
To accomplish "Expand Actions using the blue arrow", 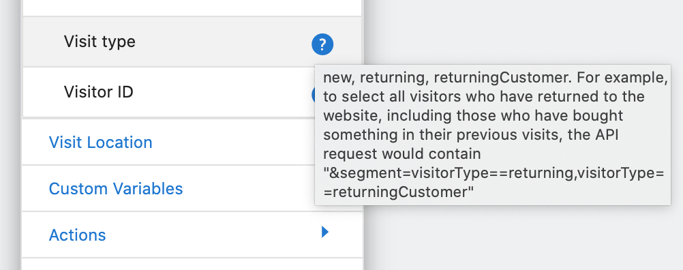I will tap(324, 232).
